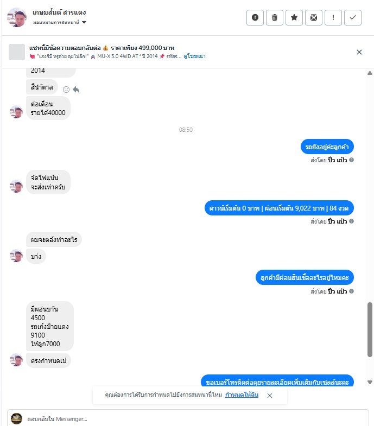Viewport: 374px width, 426px height.
Task: Click the spam report icon in header
Action: coord(255,18)
